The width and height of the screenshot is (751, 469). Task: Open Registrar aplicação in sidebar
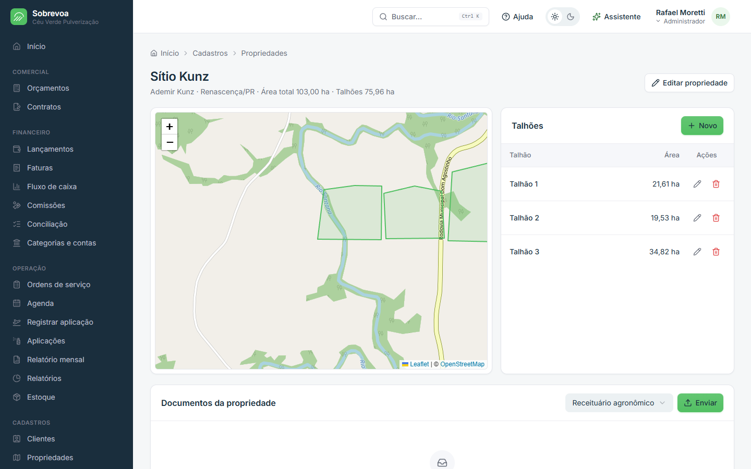[x=66, y=322]
